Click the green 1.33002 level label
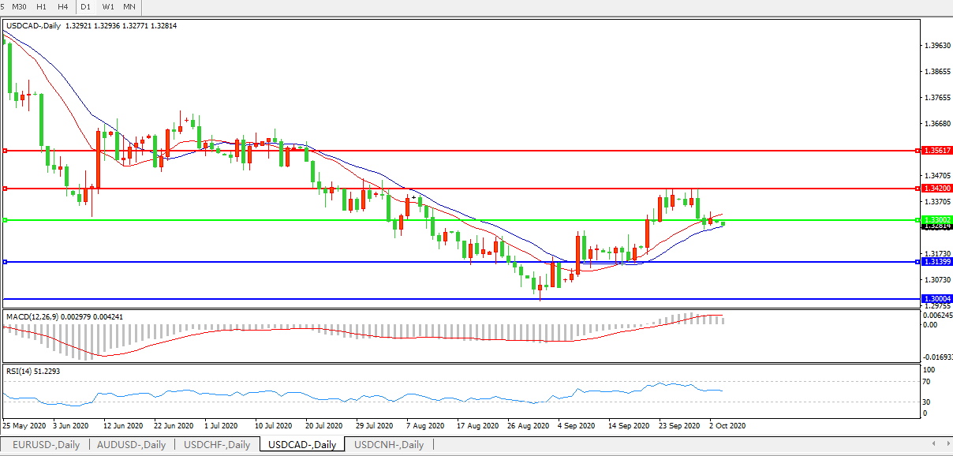The height and width of the screenshot is (456, 953). tap(936, 219)
